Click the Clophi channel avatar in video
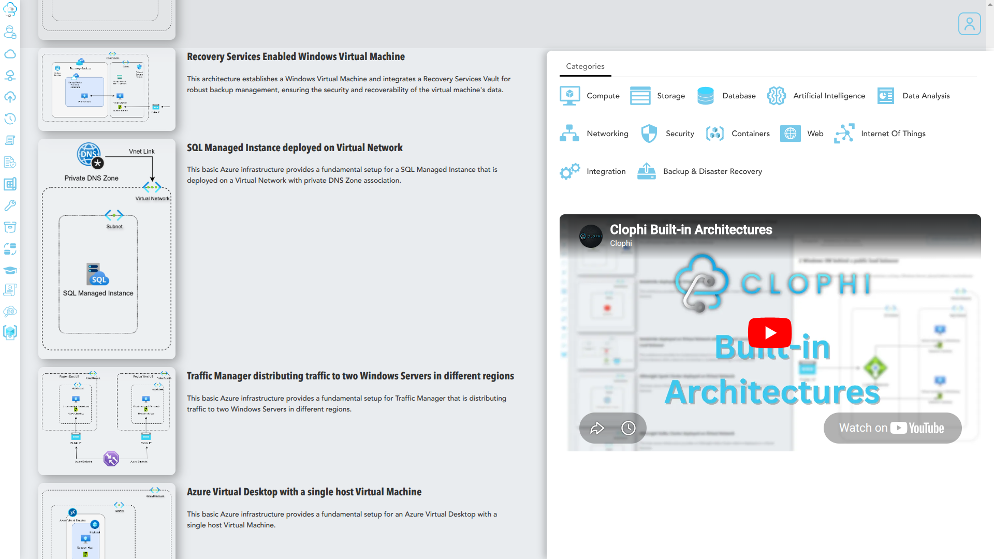The image size is (994, 559). click(x=591, y=236)
